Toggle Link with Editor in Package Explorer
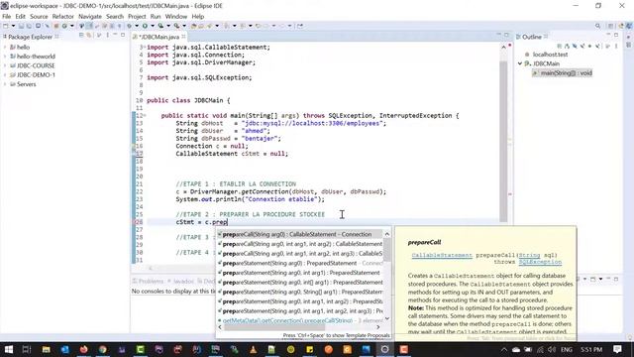 point(89,36)
